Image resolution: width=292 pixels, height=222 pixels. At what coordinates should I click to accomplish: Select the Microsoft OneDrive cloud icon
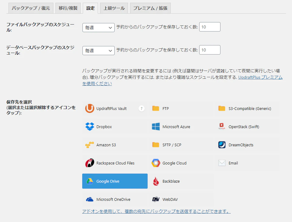pos(89,199)
